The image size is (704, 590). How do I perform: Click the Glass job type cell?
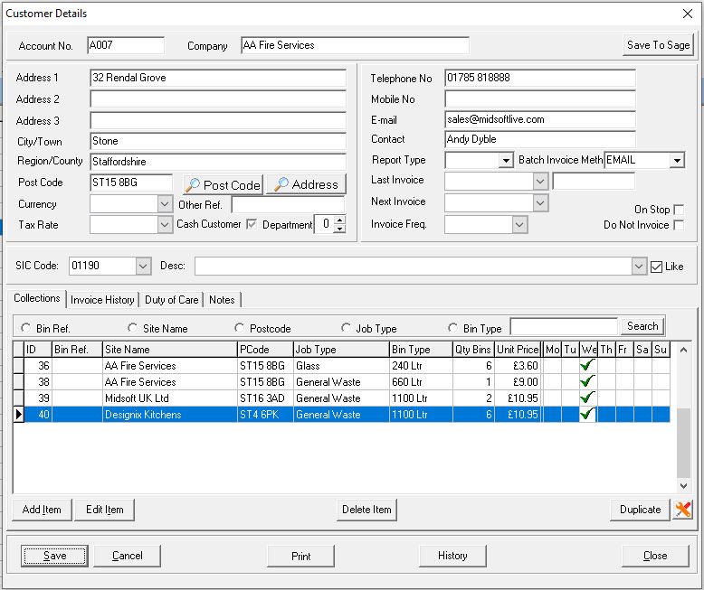pos(341,366)
